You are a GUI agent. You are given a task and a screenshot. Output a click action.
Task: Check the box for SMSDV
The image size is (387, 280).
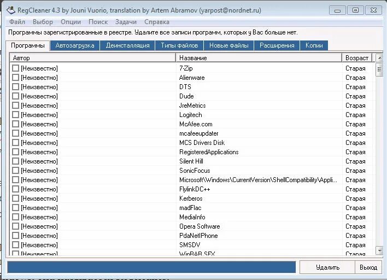tap(15, 245)
